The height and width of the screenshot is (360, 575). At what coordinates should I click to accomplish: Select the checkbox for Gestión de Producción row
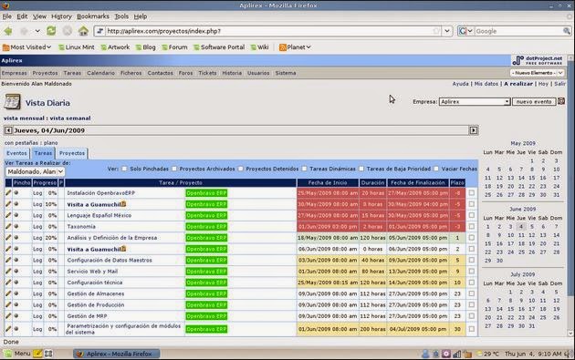(471, 304)
